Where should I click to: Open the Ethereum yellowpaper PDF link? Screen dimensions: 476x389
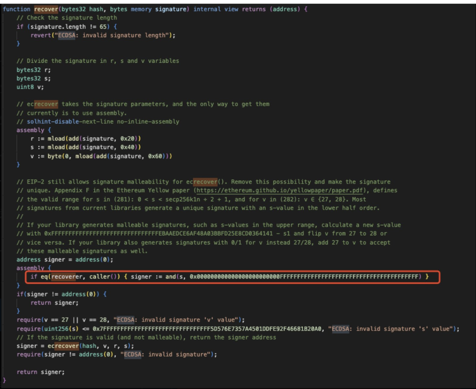click(280, 191)
